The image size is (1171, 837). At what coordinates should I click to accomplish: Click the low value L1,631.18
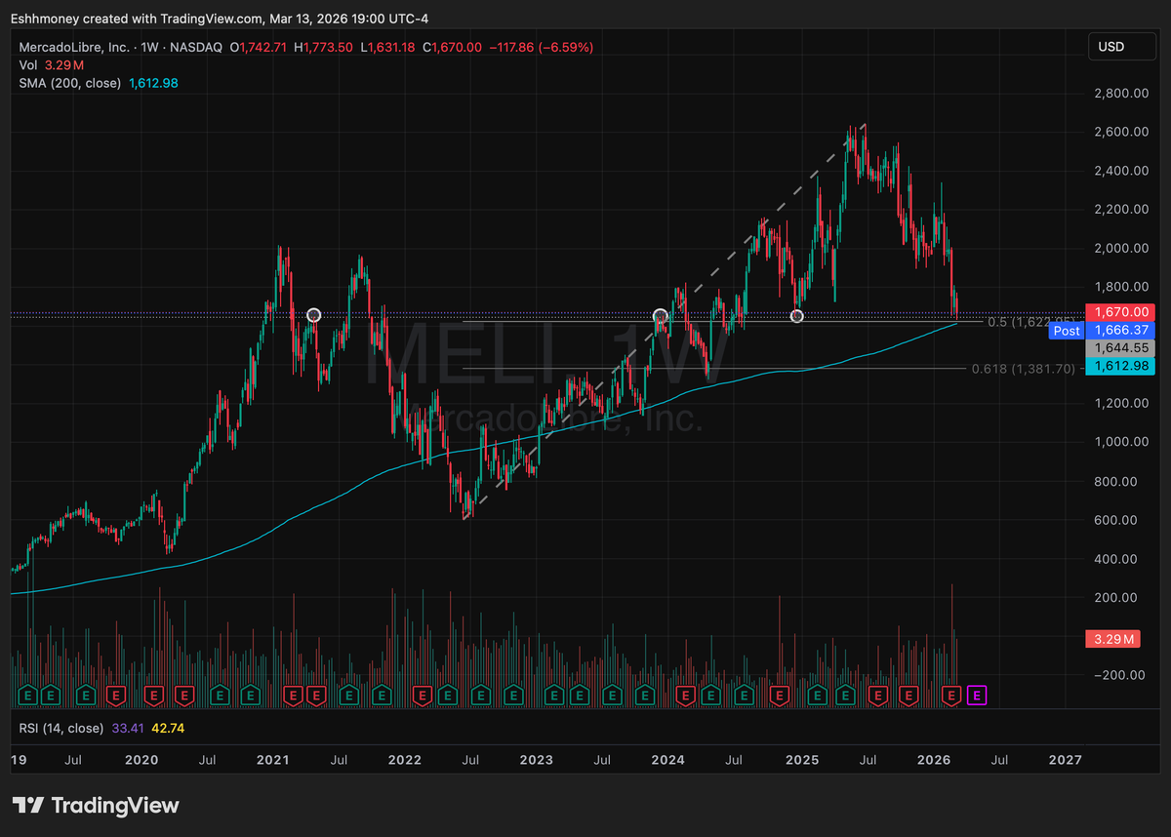coord(387,47)
